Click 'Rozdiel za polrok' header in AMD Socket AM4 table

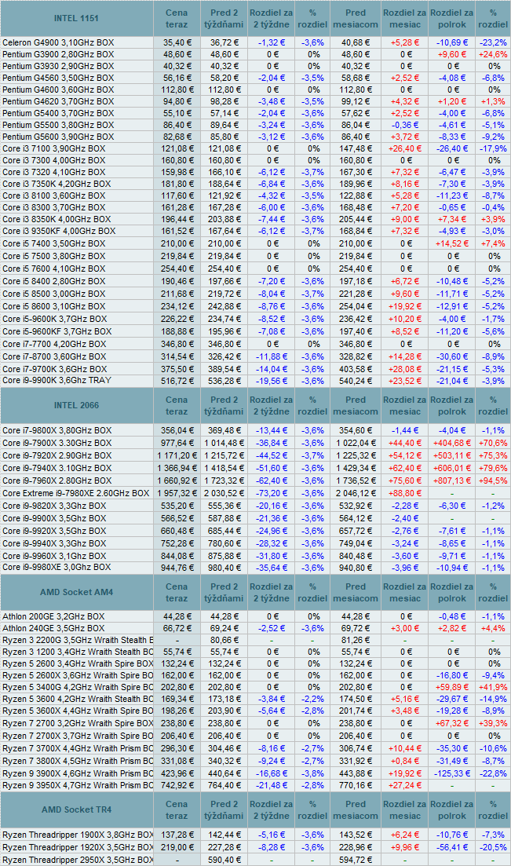click(x=452, y=592)
